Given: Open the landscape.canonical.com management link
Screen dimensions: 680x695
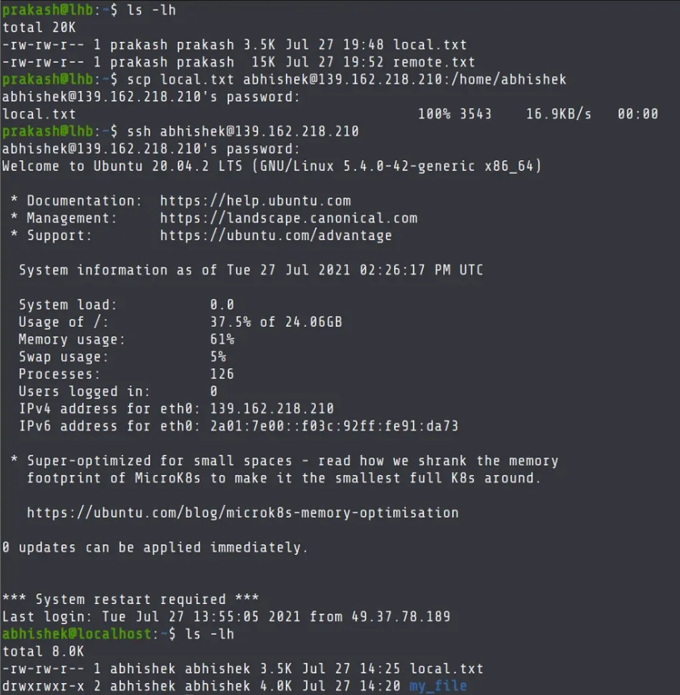Looking at the screenshot, I should [288, 218].
